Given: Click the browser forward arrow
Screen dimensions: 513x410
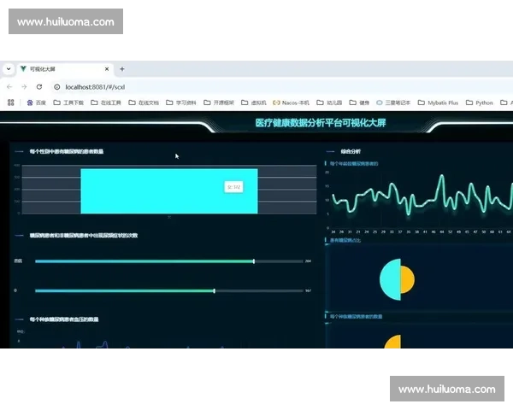Looking at the screenshot, I should [x=24, y=86].
